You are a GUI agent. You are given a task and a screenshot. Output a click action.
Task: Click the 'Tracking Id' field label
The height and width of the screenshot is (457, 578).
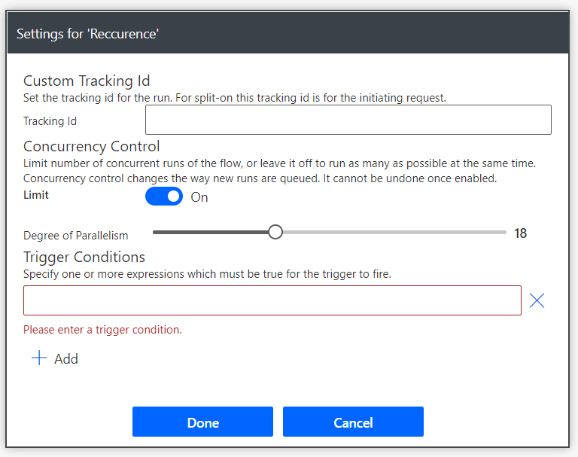tap(50, 121)
